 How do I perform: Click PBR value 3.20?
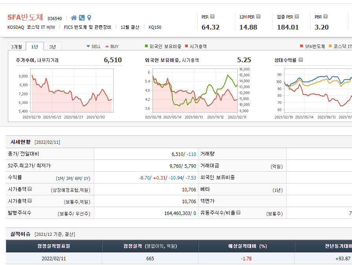[322, 27]
